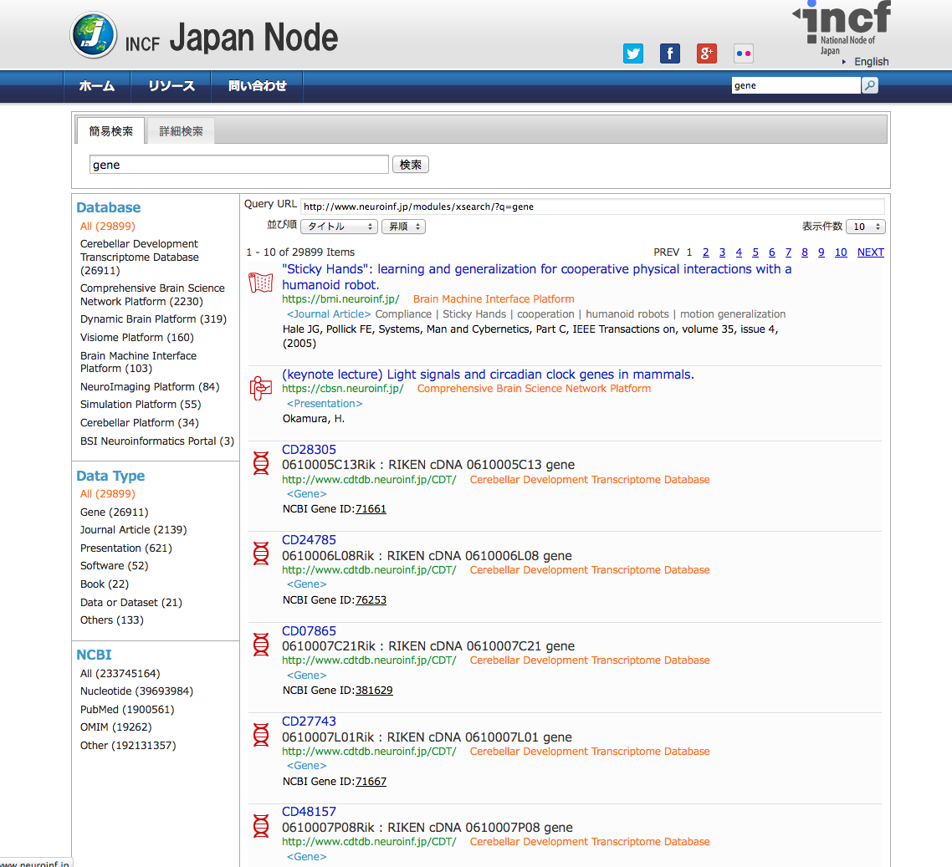The image size is (952, 867).
Task: Click the Query URL text field
Action: pos(591,207)
